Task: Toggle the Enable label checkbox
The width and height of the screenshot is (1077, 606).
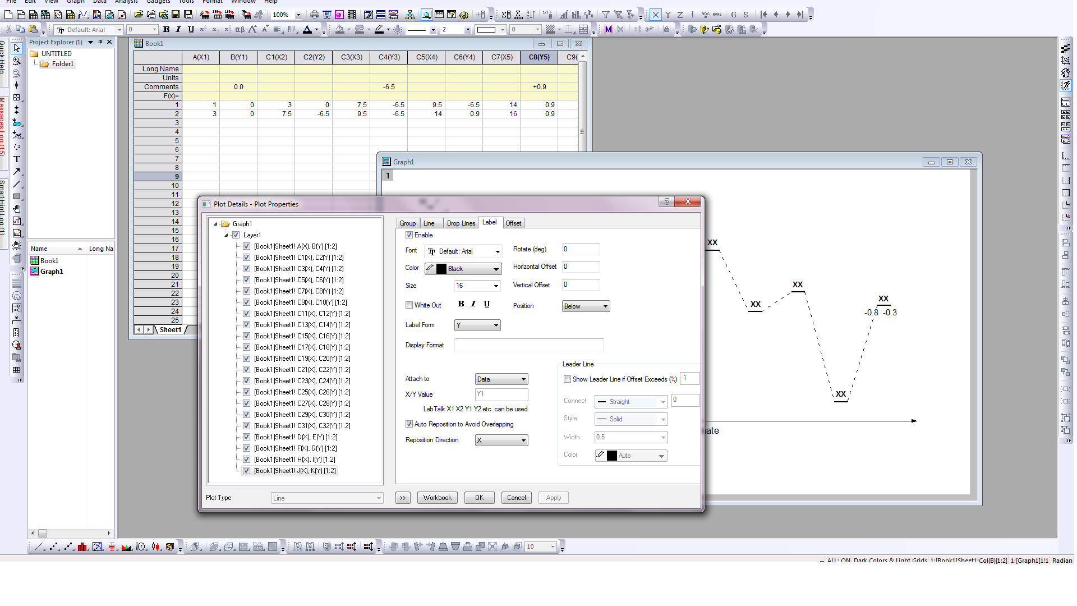Action: 409,235
